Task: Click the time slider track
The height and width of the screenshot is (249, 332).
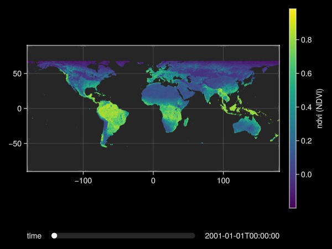Action: (x=123, y=236)
